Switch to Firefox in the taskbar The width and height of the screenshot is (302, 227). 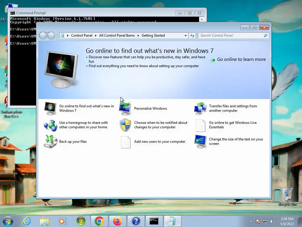tap(117, 221)
